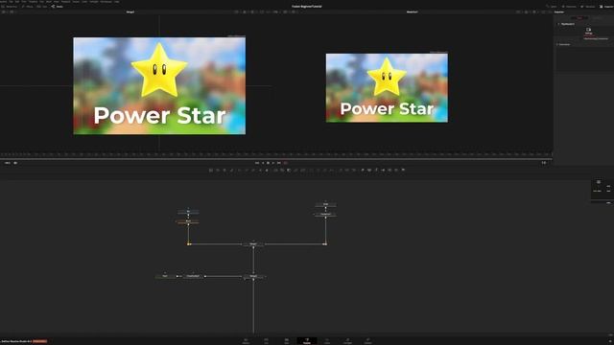Switch to the Edit page
The image size is (614, 345).
[287, 341]
